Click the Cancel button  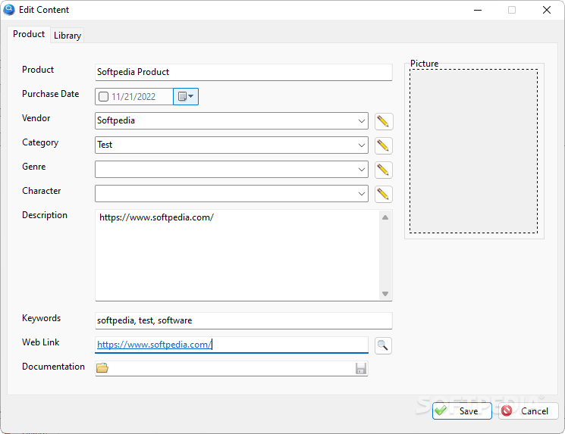[x=529, y=411]
